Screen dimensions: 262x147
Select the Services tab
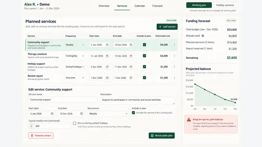click(122, 6)
